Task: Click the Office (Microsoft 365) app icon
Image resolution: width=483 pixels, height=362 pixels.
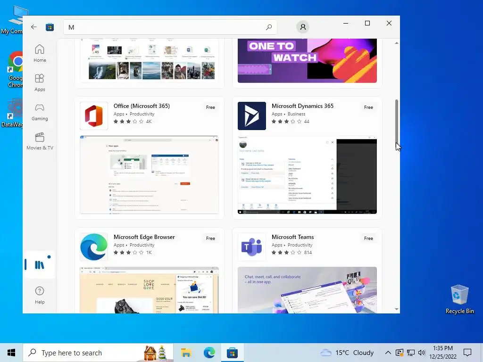Action: coord(94,116)
